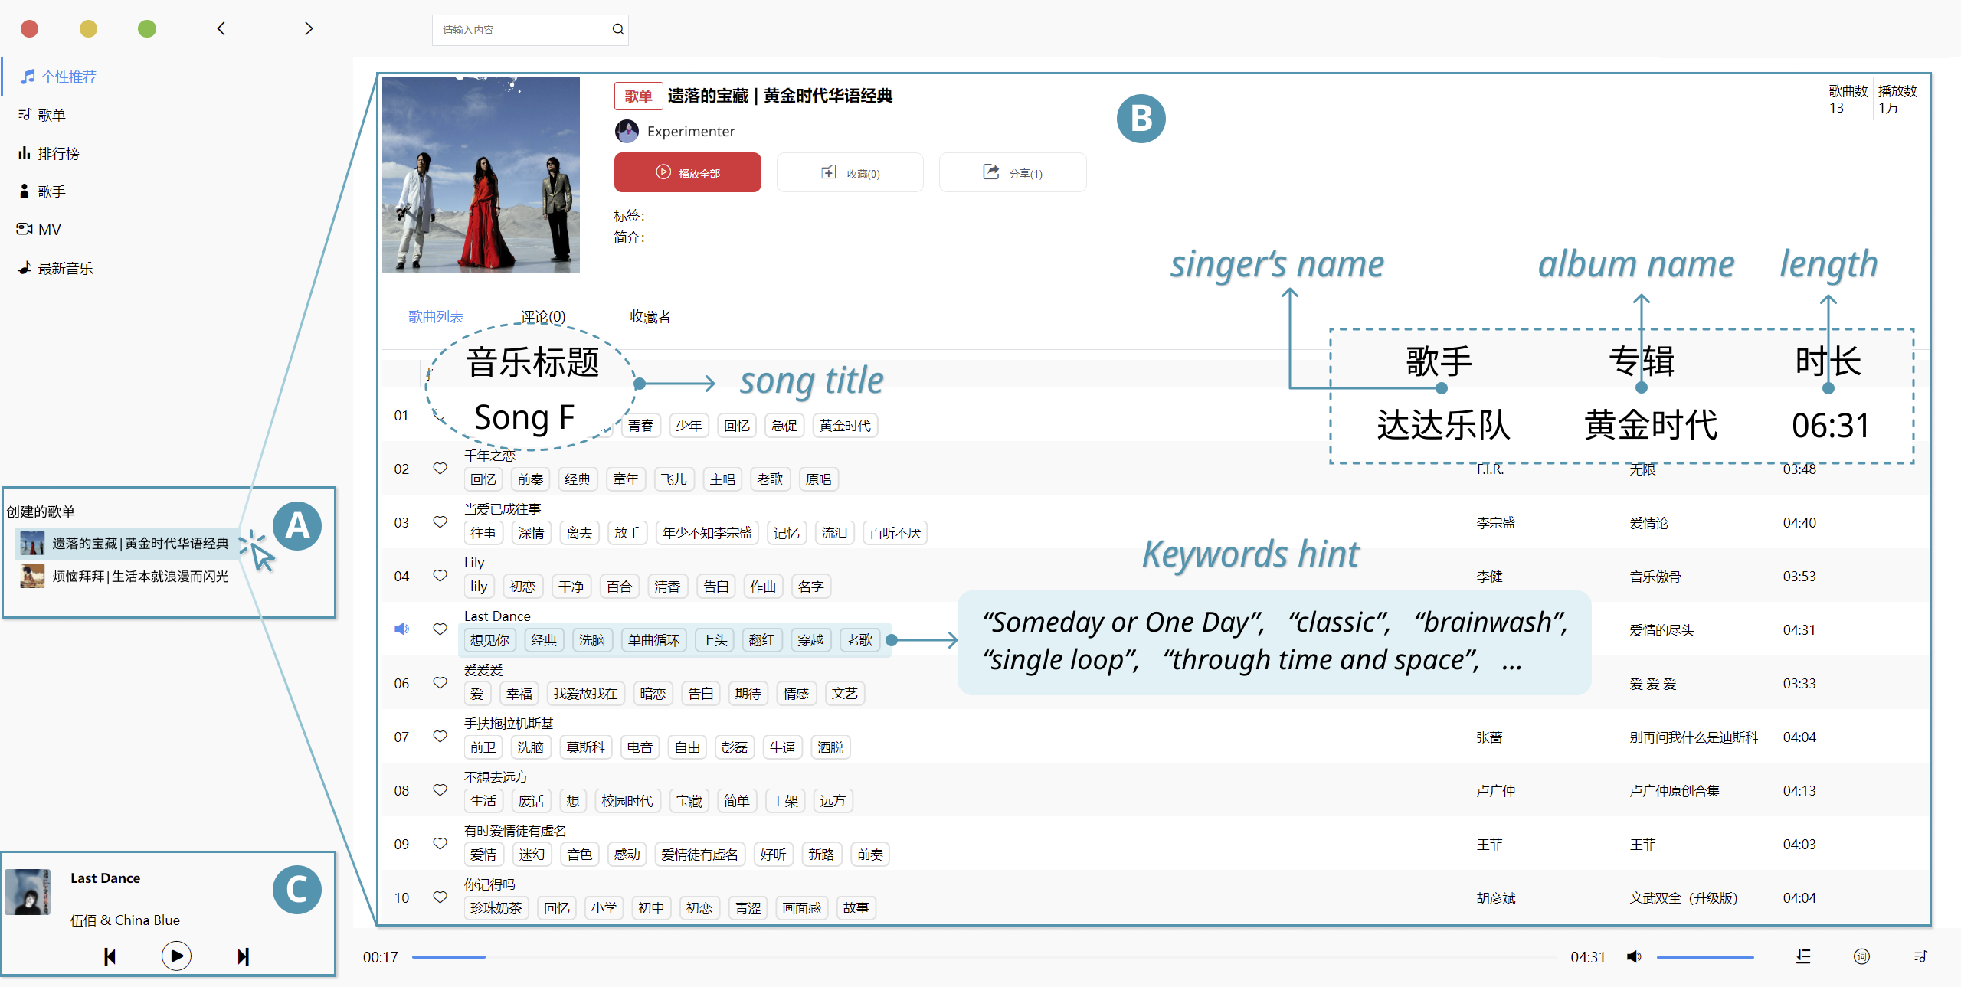Toggle heart for song Lily
Screen dimensions: 1961x987
pos(440,576)
